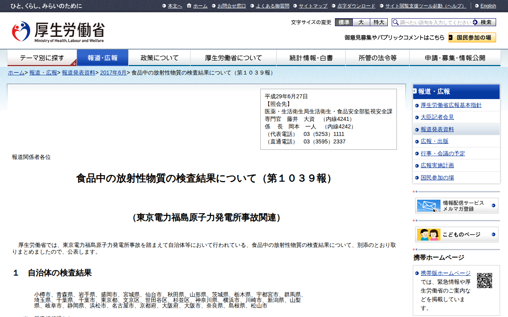Viewport: 508px width, 317px height.
Task: Open 広報・出版 sidebar link
Action: (435, 141)
